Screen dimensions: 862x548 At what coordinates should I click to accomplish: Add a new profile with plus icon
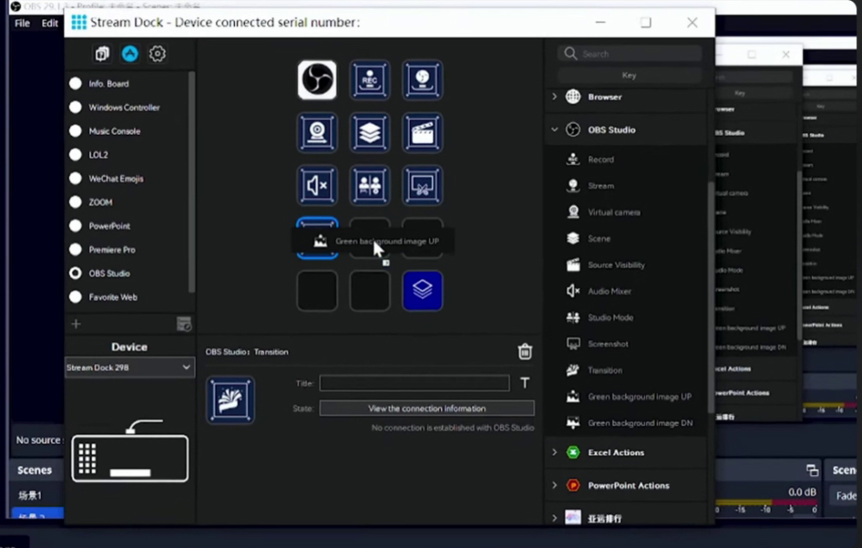click(76, 324)
